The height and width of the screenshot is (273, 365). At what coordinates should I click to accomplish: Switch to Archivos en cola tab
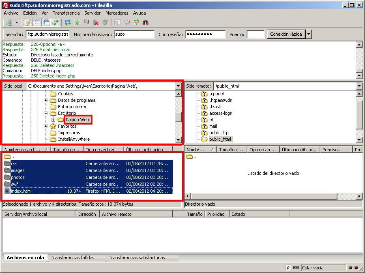(26, 258)
